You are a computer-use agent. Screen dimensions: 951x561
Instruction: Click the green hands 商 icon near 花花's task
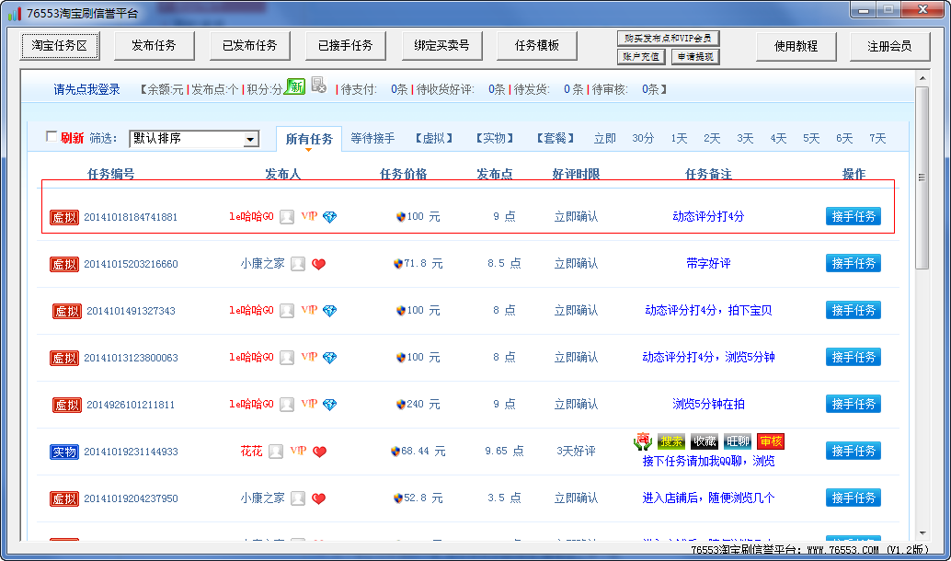coord(642,442)
